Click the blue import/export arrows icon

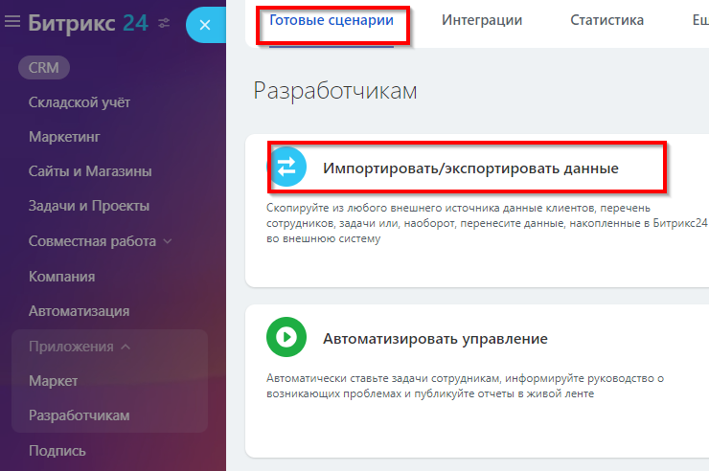click(286, 167)
